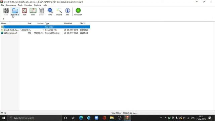Screen dimensions: 215x121
Task: Click the drive icon in status bar
Action: point(2,113)
